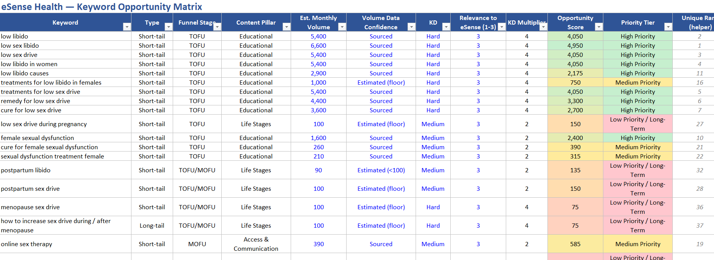714x260 pixels.
Task: Open the KD Multiplier filter dropdown
Action: pyautogui.click(x=543, y=27)
